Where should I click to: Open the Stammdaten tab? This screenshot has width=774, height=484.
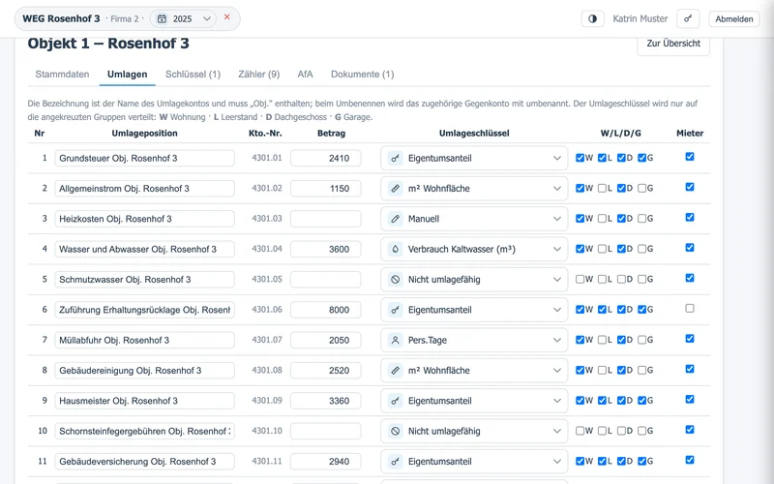coord(62,75)
